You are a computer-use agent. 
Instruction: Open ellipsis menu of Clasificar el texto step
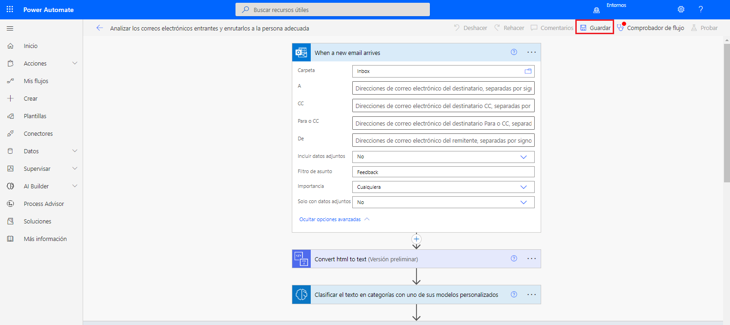[x=531, y=295]
